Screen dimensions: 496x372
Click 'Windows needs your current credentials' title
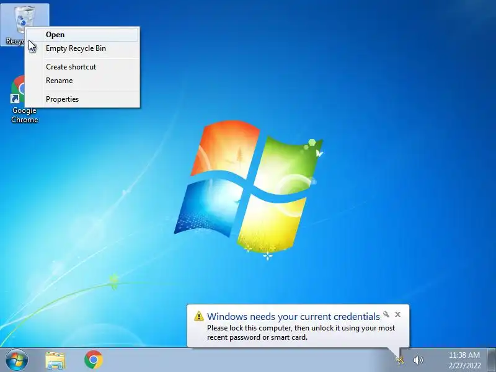pos(293,316)
